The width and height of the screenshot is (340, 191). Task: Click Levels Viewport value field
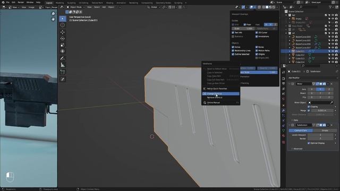click(320, 135)
